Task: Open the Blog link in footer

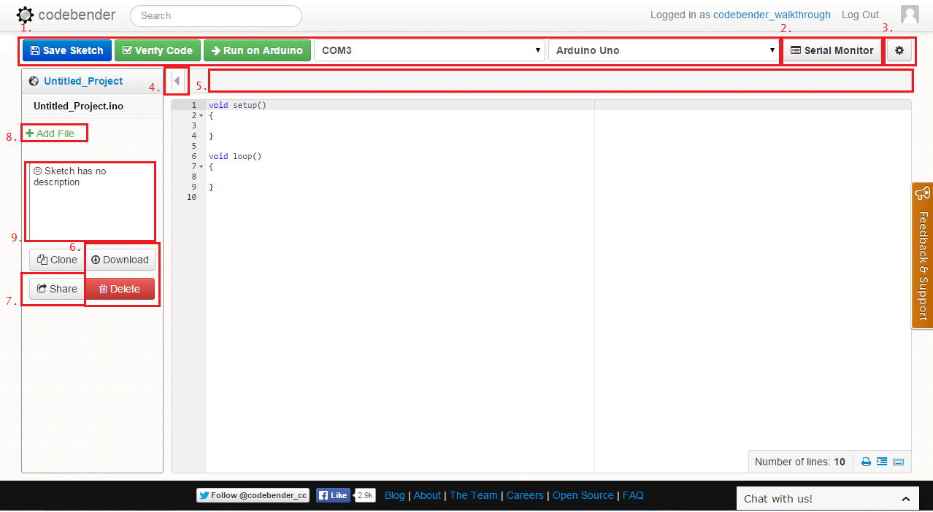Action: 394,495
